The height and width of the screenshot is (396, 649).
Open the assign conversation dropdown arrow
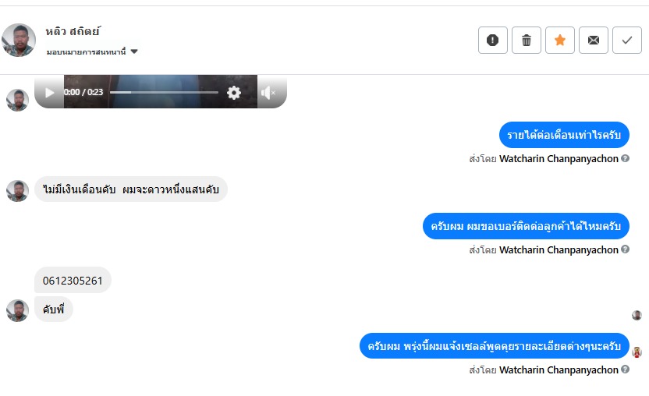[134, 51]
